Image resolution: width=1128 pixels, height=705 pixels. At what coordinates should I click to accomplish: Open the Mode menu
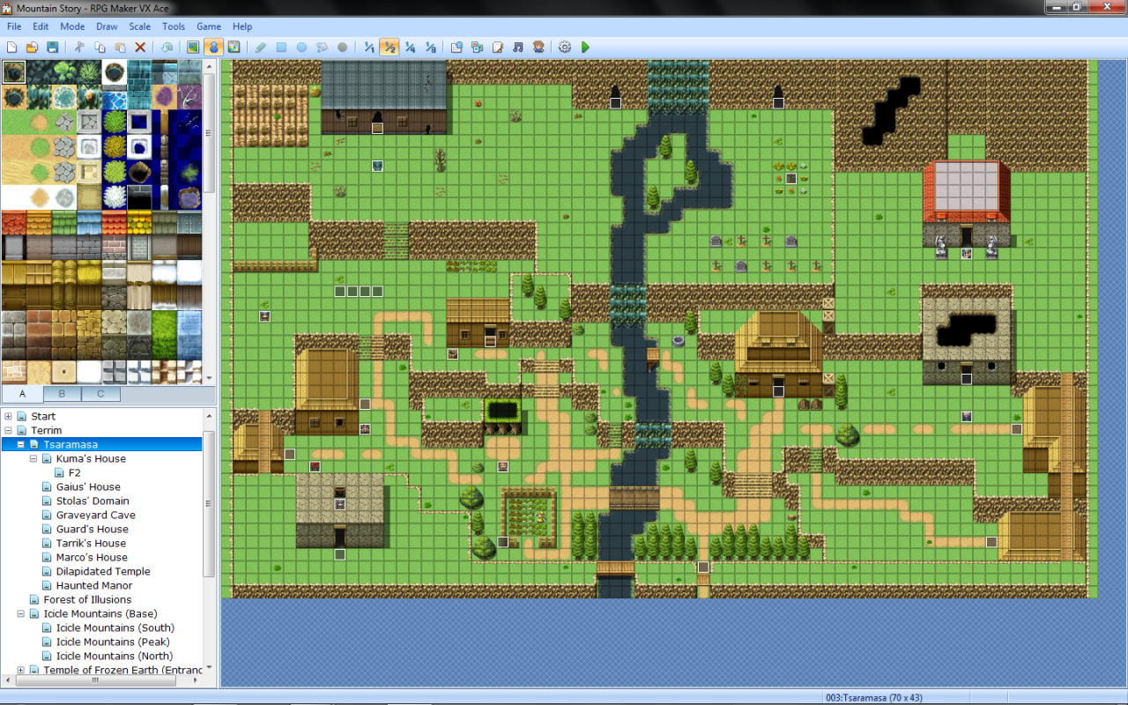[x=72, y=26]
